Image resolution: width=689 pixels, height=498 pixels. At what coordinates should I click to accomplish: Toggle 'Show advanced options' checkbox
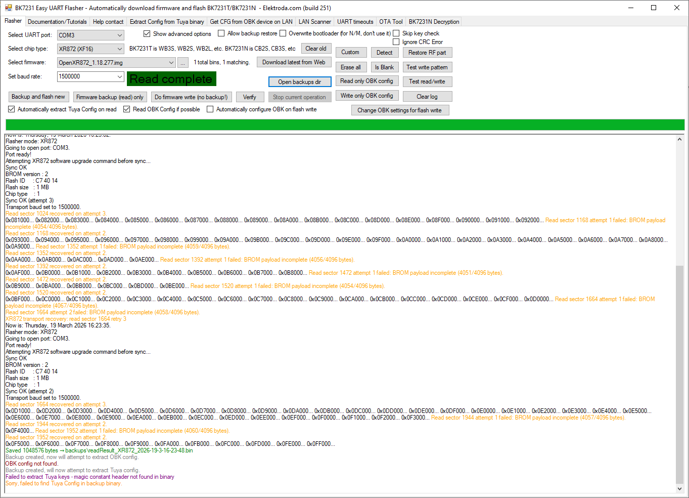click(x=147, y=34)
